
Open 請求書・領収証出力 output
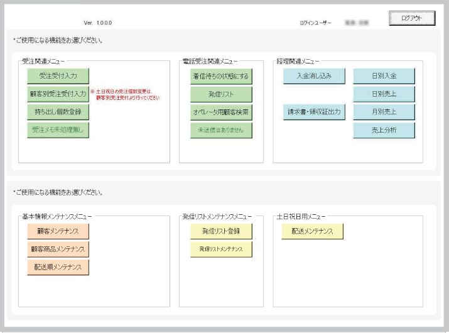[x=314, y=112]
